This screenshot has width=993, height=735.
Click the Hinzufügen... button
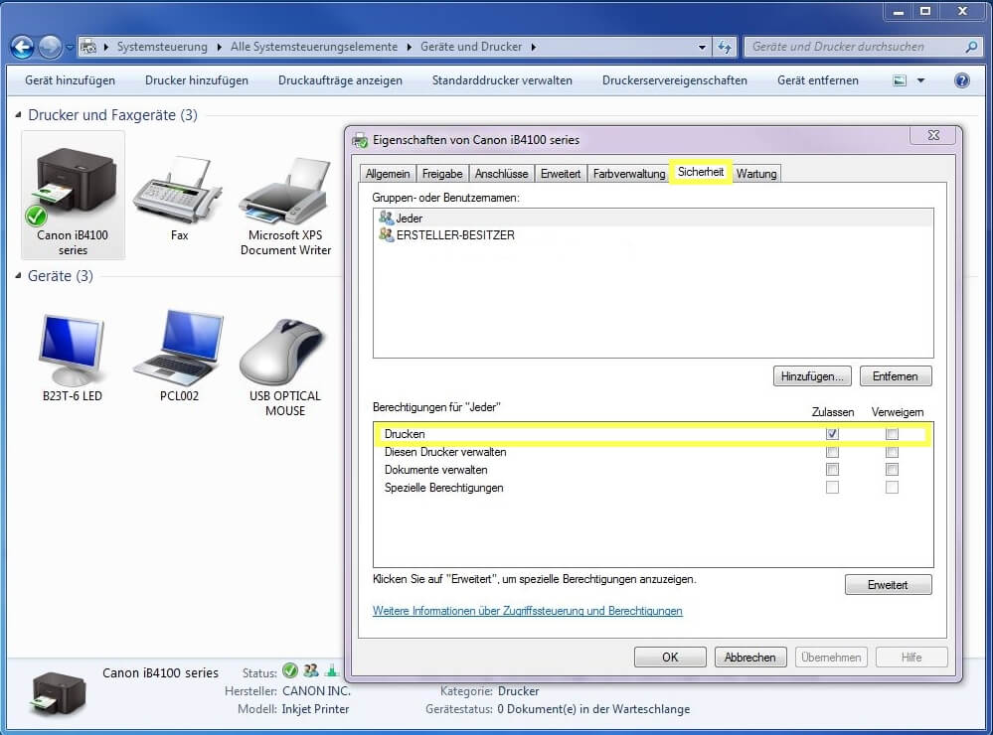[812, 376]
